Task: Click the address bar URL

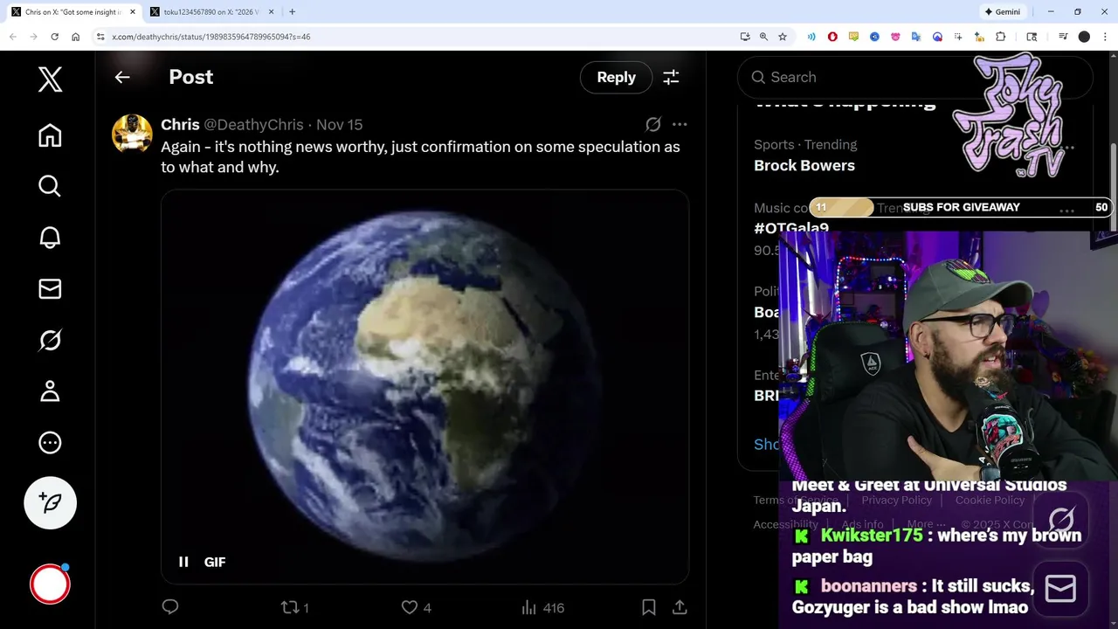Action: (211, 37)
